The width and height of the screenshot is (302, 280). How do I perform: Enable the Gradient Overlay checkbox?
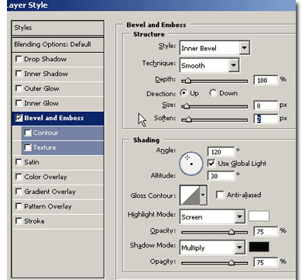(19, 192)
